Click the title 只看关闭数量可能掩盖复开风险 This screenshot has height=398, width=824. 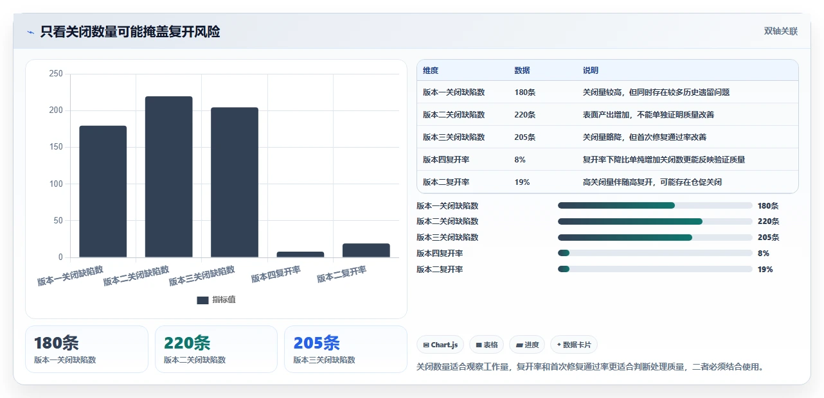[x=130, y=31]
